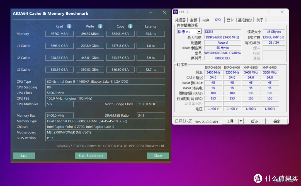Screen dimensions: 301x186
Task: Close the AIDA64 benchmark window
Action: pos(165,13)
